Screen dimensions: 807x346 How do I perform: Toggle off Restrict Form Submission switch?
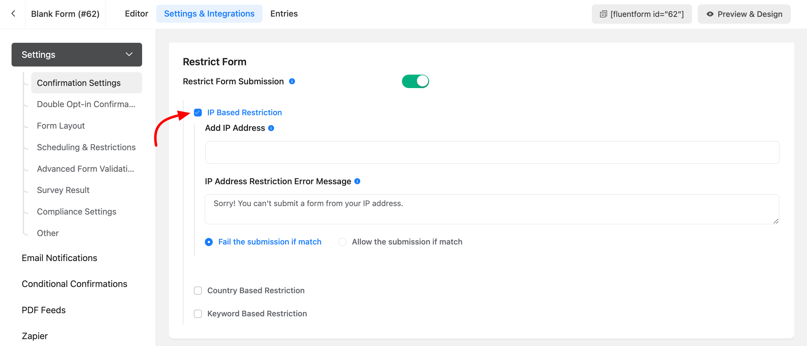click(415, 82)
